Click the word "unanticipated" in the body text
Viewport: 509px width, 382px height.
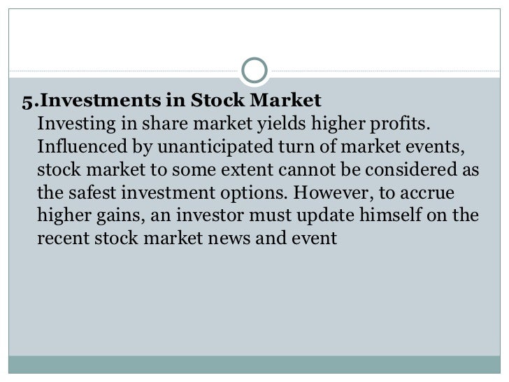(215, 147)
